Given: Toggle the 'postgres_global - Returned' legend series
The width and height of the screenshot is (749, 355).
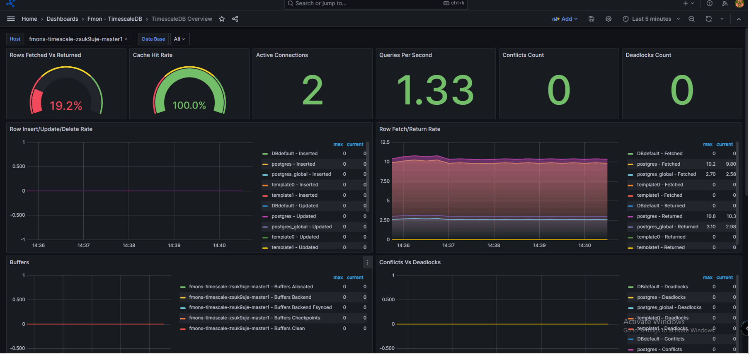Looking at the screenshot, I should pos(667,227).
